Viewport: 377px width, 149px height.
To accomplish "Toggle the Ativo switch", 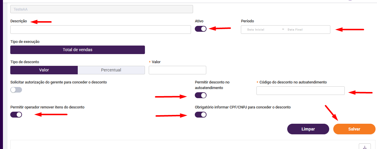I will click(x=201, y=29).
